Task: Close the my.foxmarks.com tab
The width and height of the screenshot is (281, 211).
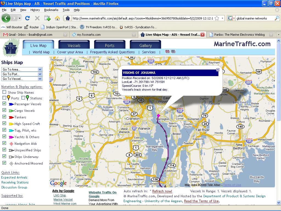Action: tap(134, 35)
